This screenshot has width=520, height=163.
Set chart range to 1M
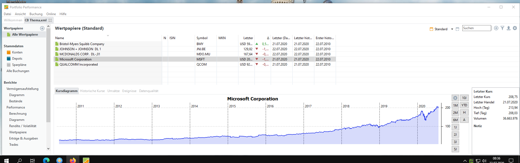pyautogui.click(x=455, y=106)
